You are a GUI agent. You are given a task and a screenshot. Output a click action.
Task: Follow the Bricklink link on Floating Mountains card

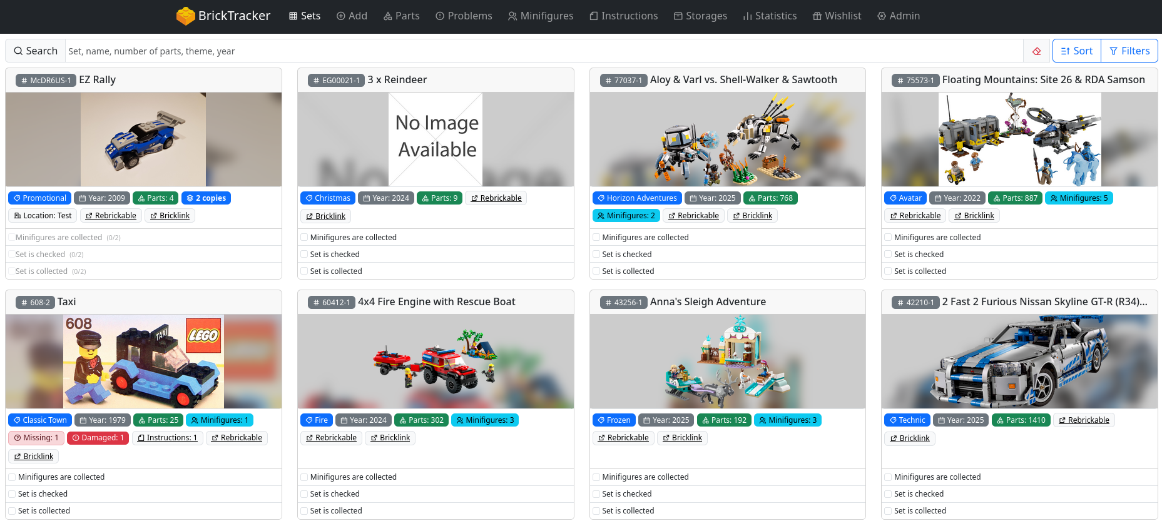pyautogui.click(x=974, y=216)
